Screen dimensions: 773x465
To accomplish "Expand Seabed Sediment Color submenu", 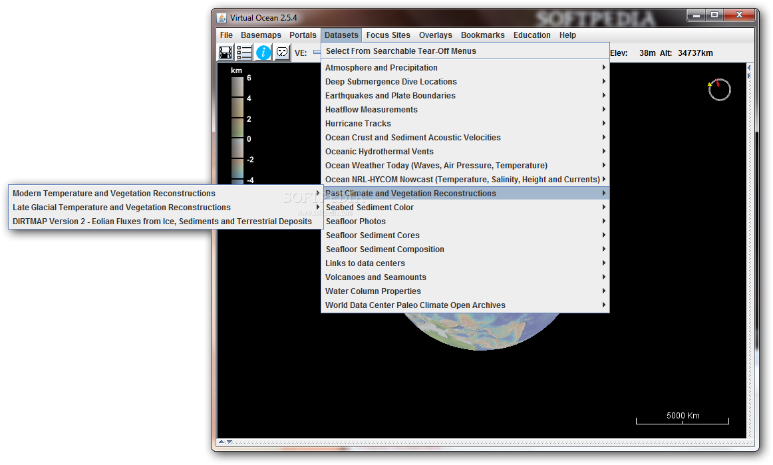I will [466, 207].
